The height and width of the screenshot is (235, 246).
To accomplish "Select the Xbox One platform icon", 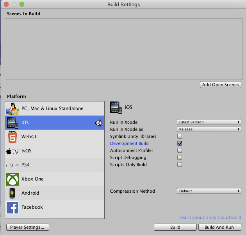I will coord(12,179).
